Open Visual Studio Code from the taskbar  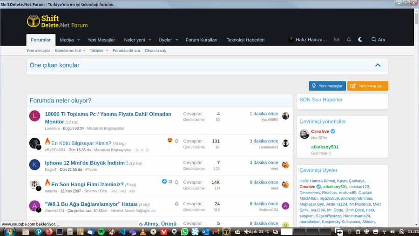point(122,232)
